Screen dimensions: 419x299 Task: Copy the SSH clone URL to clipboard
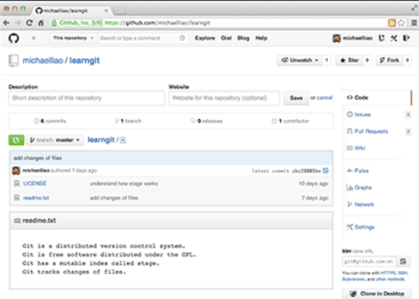tap(403, 261)
